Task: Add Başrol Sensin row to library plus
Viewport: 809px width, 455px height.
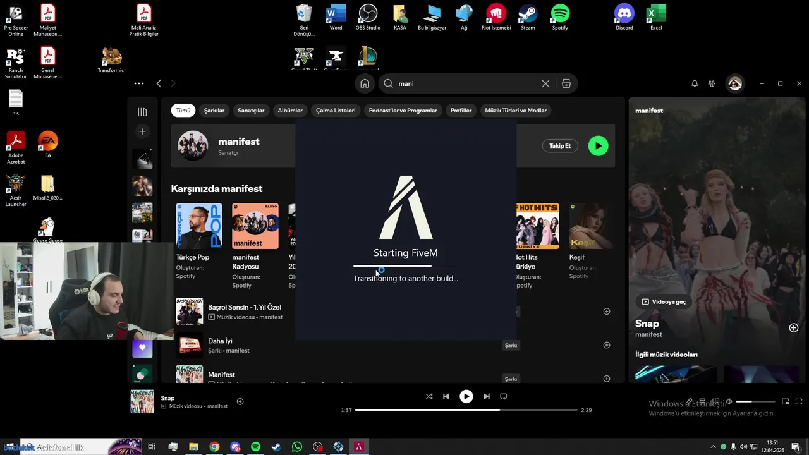Action: click(607, 311)
